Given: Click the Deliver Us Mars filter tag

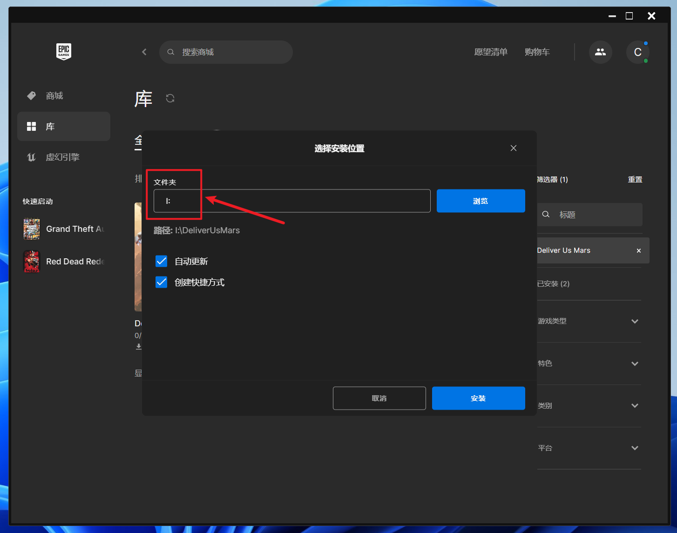Looking at the screenshot, I should (x=593, y=250).
